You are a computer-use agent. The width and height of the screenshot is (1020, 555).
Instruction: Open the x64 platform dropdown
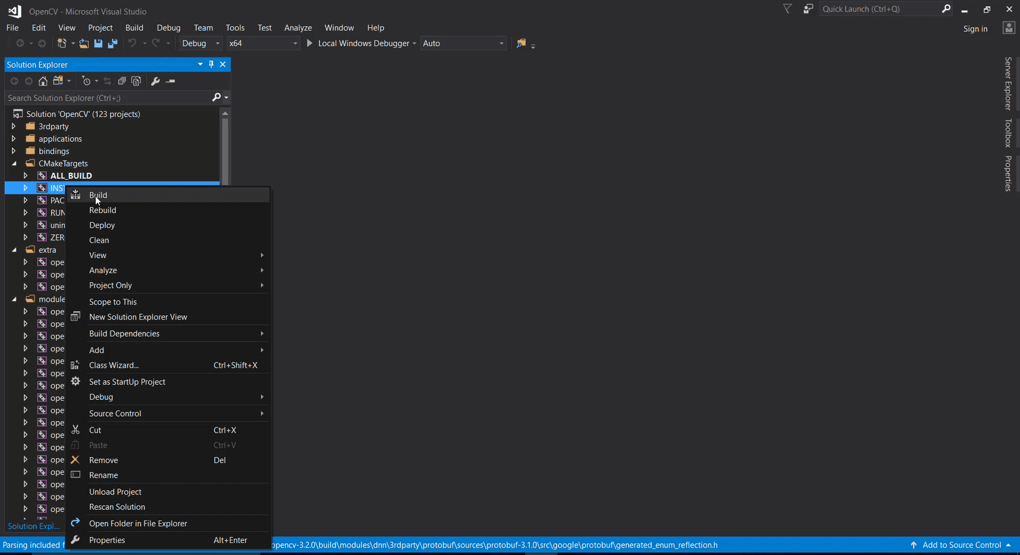(x=294, y=43)
